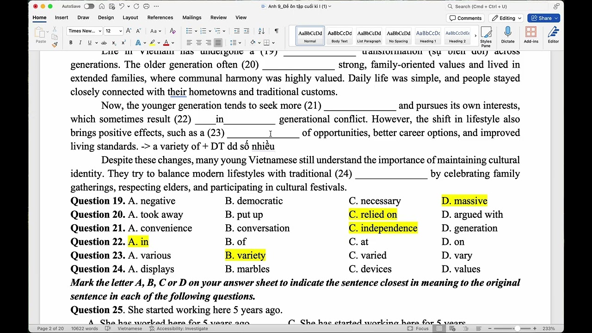Image resolution: width=592 pixels, height=333 pixels.
Task: Sort text with the A-Z sort icon
Action: click(x=261, y=31)
